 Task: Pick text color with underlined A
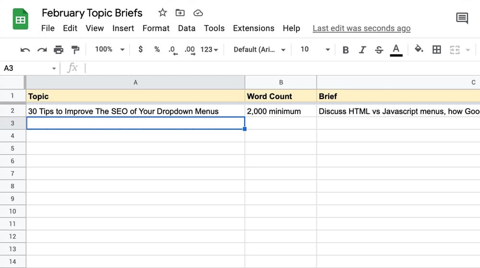tap(396, 49)
